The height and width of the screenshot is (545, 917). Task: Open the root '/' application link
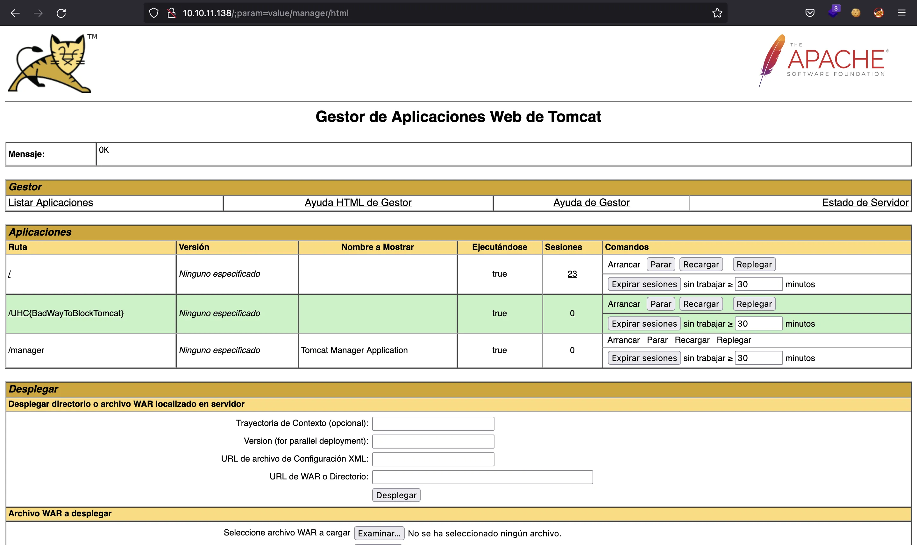pos(10,273)
